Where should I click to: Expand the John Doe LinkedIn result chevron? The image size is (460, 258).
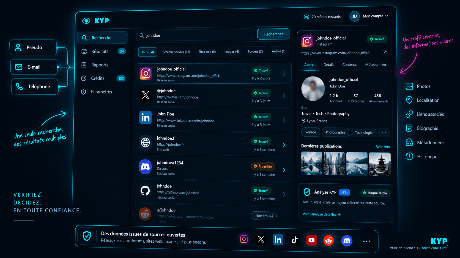coord(284,120)
